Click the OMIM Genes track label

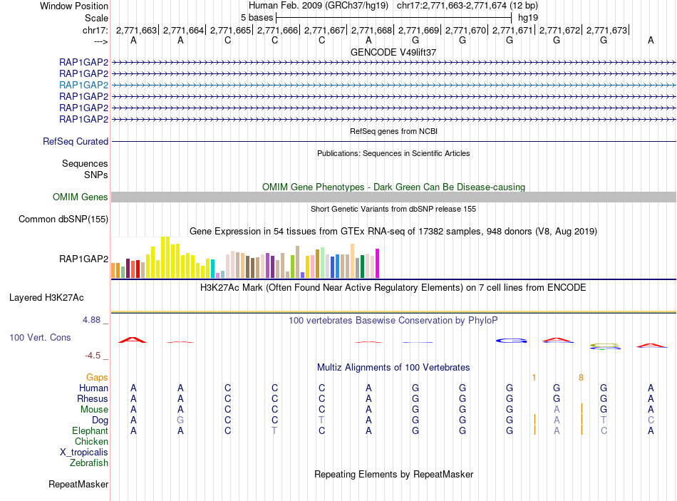pos(81,197)
